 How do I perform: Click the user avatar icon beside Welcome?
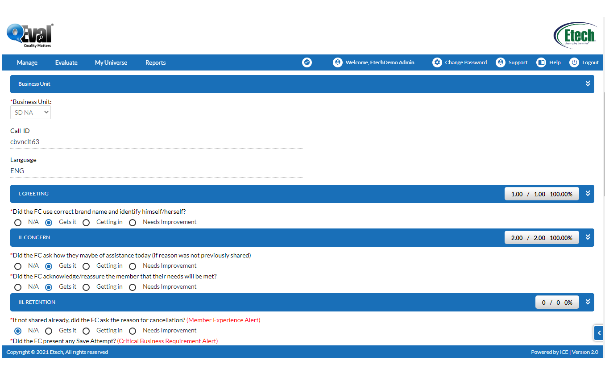pos(338,62)
